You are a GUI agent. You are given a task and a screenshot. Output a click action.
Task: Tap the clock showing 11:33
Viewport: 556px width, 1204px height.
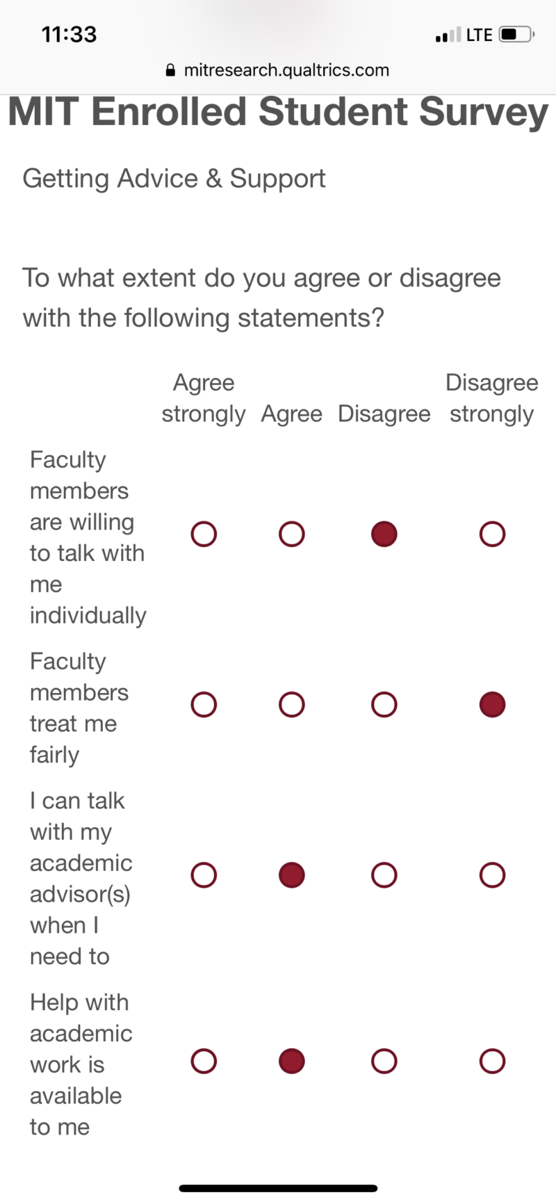[x=69, y=34]
